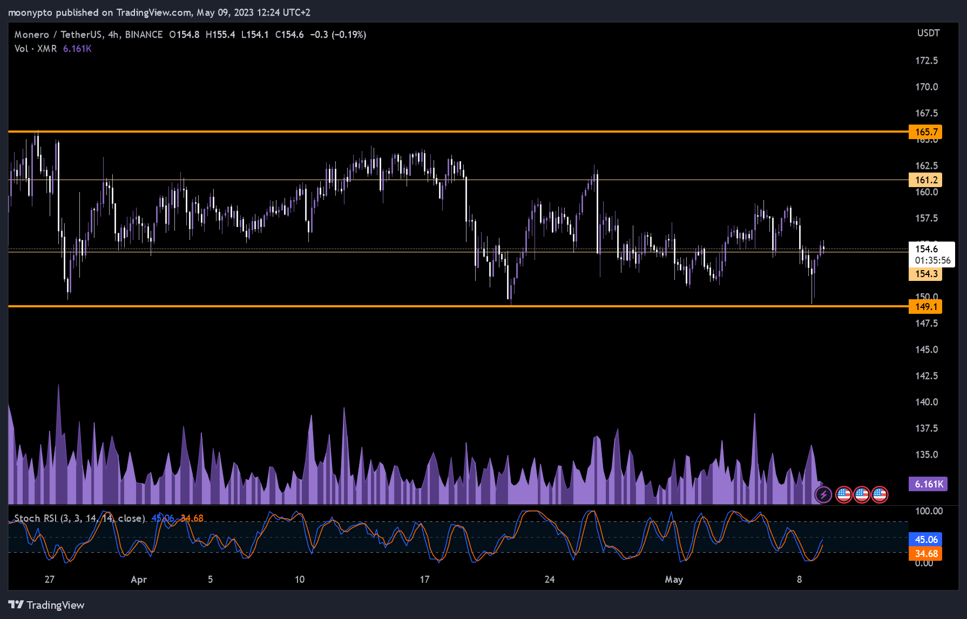Click the bar countdown timer 01:35:56
Viewport: 967px width, 619px height.
point(932,260)
